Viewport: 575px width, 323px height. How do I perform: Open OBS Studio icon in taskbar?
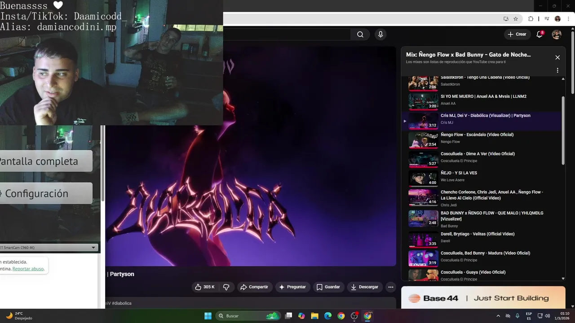(354, 316)
